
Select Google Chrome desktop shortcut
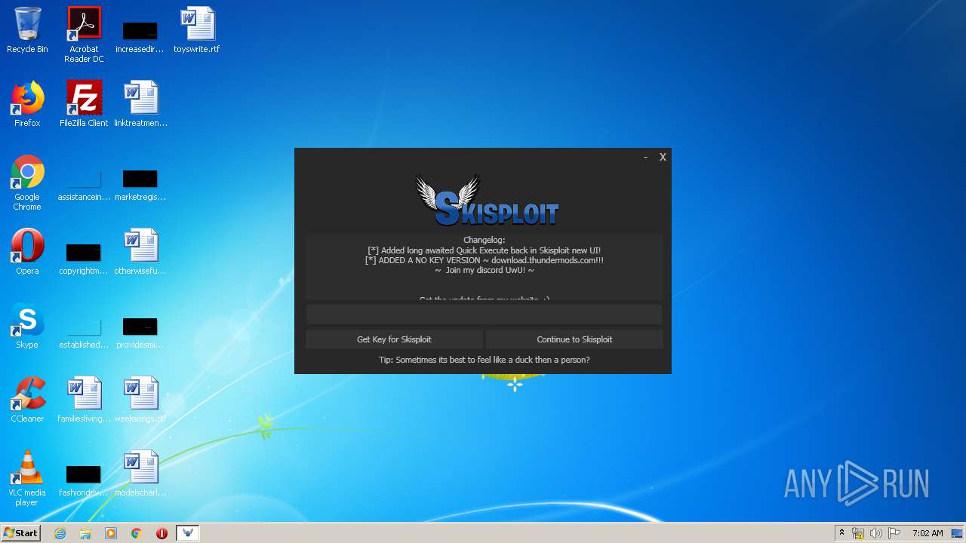[x=27, y=183]
